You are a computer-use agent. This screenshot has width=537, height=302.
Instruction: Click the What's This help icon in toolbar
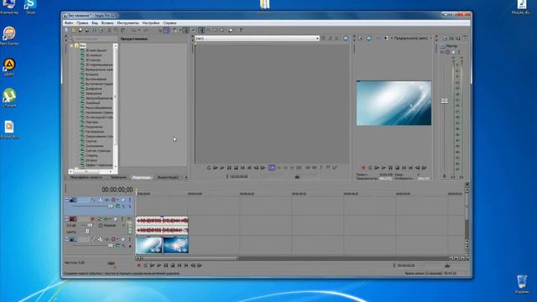point(240,30)
